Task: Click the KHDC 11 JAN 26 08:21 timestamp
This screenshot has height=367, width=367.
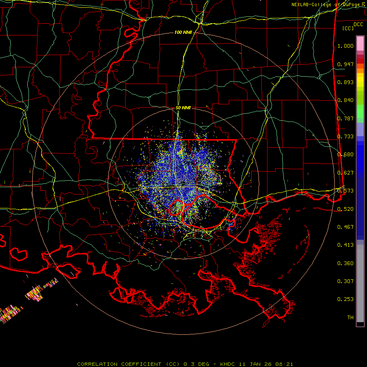Action: [x=256, y=364]
